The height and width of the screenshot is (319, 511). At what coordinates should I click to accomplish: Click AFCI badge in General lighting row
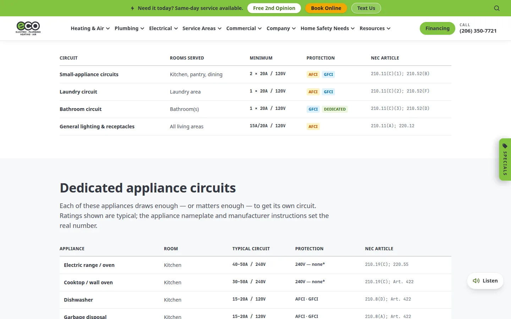pos(313,127)
